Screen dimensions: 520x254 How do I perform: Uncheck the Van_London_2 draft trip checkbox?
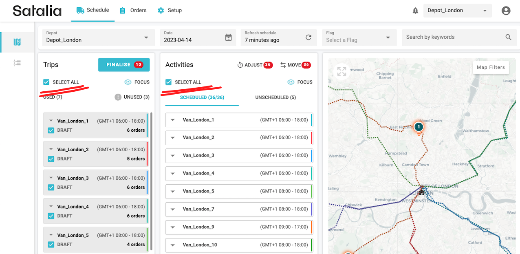click(51, 159)
